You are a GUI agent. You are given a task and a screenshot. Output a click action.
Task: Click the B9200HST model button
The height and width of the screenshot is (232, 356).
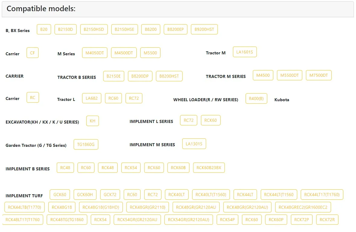pos(204,29)
